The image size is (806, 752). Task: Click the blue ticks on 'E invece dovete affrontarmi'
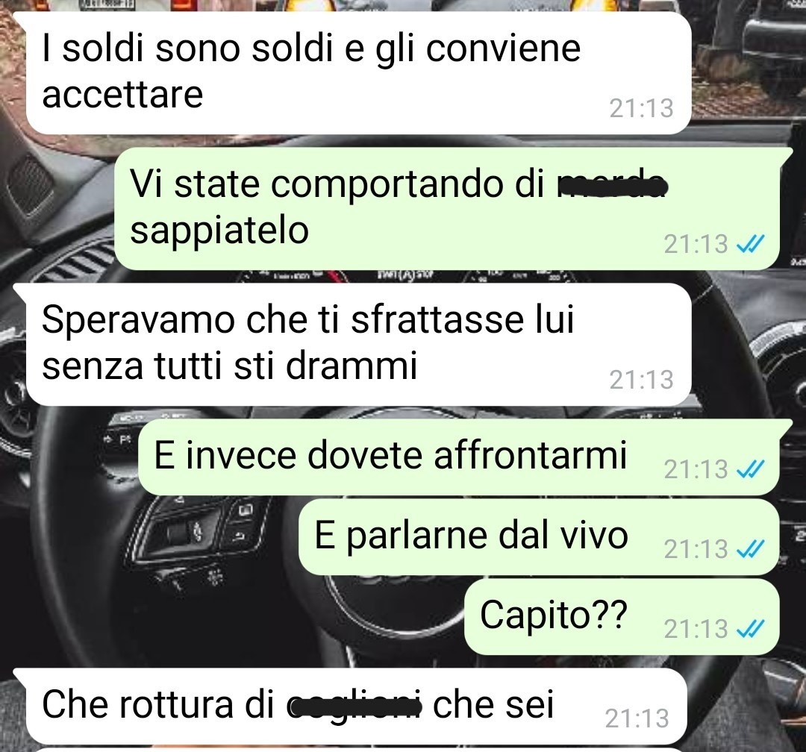751,469
